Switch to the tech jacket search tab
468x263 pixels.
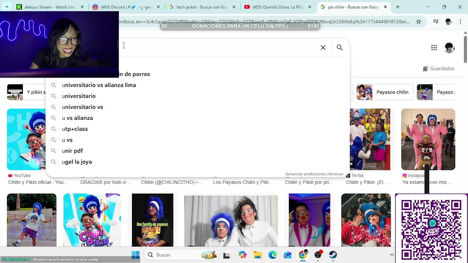click(x=202, y=7)
